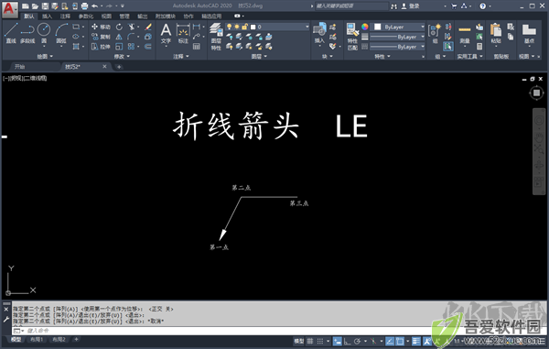Switch to Layout1 (布局1) tab
This screenshot has height=349, width=549.
coord(37,339)
